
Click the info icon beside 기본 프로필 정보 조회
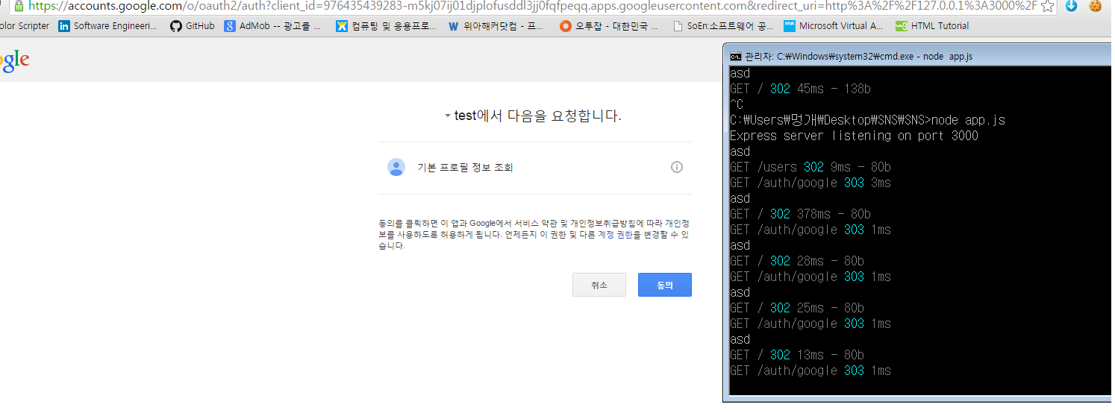pos(677,167)
